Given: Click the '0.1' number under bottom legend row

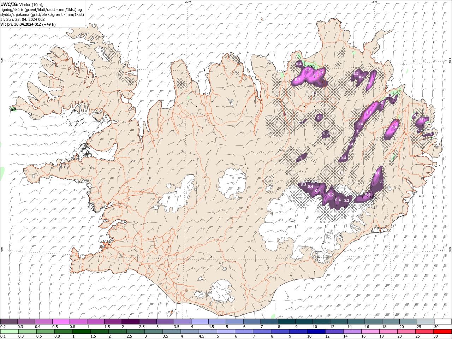Looking at the screenshot, I should 3,337.
